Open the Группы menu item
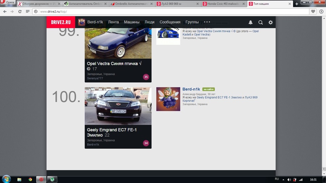 coord(192,22)
